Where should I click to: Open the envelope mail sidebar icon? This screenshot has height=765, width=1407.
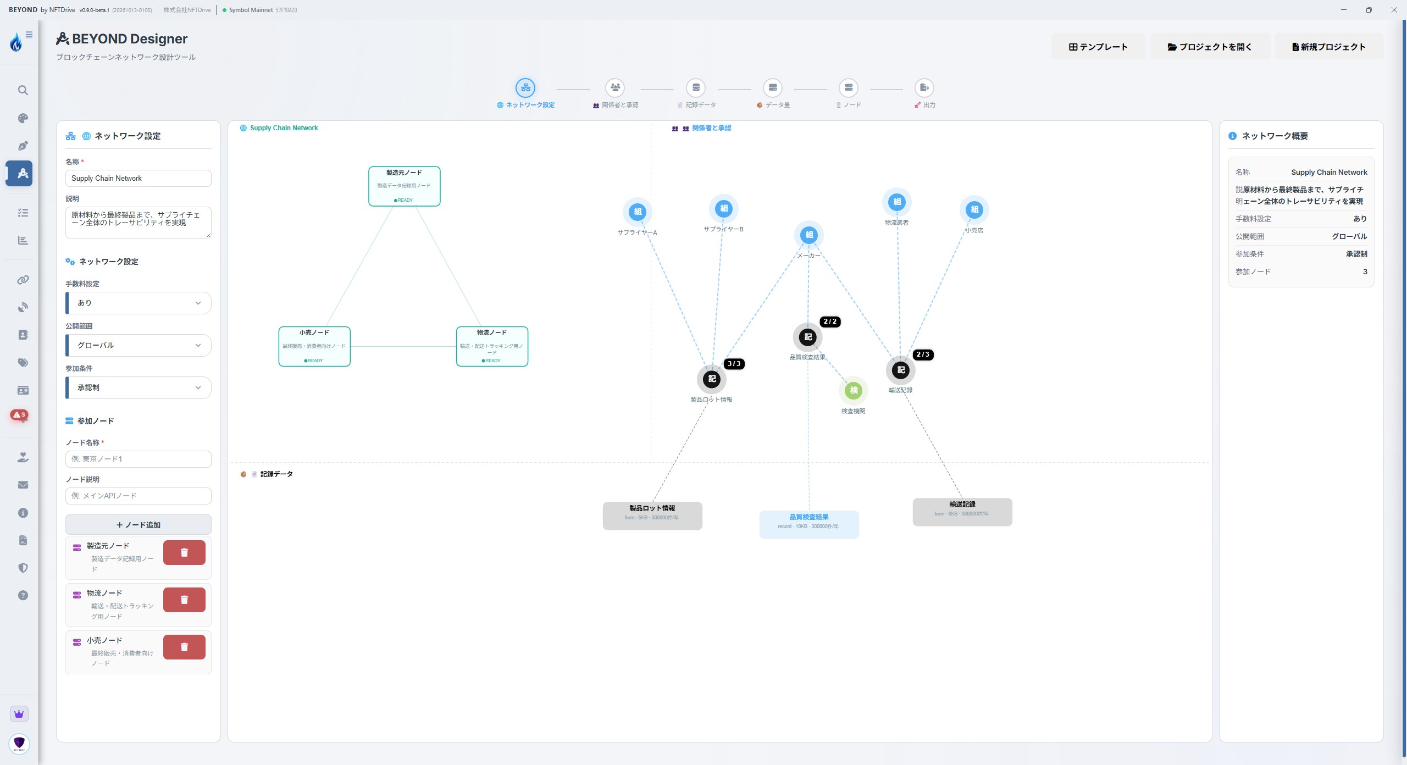pos(23,485)
